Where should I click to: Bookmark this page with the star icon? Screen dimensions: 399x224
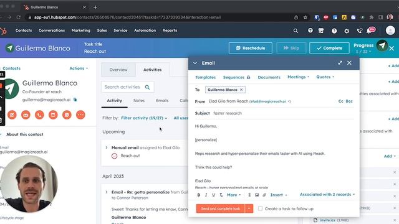click(x=305, y=17)
